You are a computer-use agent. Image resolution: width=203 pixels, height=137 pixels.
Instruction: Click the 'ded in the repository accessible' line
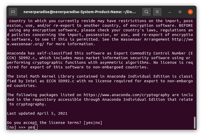100,99
